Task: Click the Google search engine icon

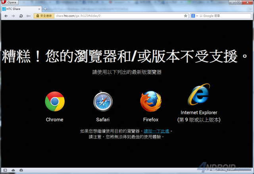Action: pos(193,16)
